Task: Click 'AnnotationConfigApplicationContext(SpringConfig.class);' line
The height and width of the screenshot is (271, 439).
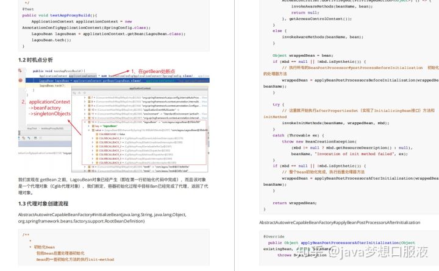Action: (86, 27)
